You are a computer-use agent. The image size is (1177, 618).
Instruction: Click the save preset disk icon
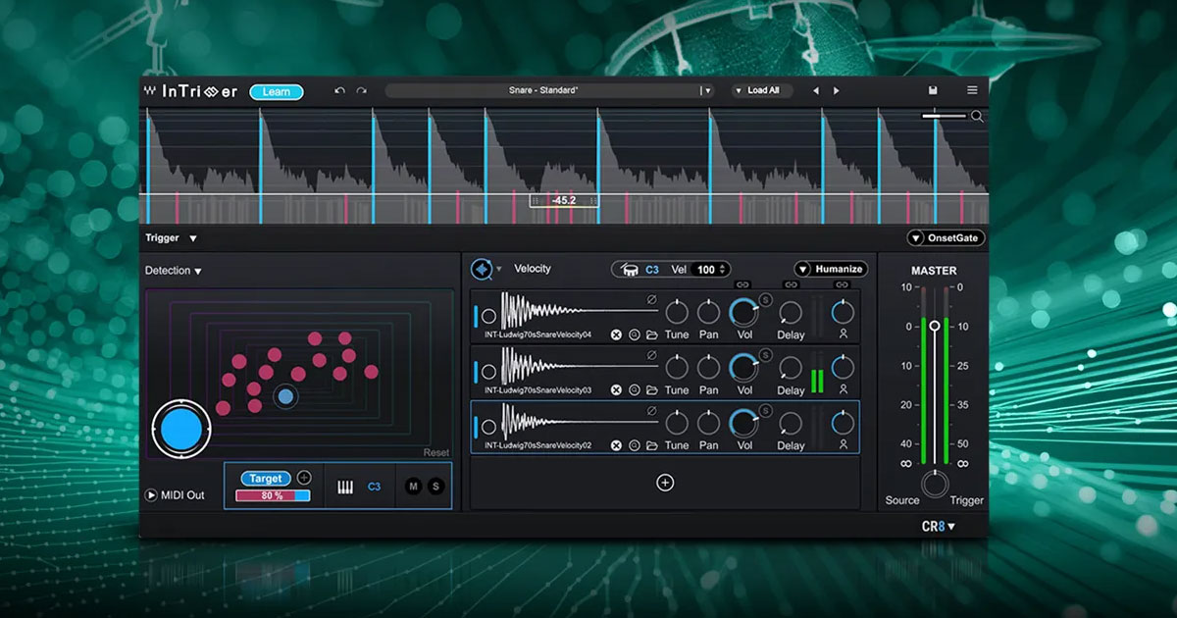point(933,90)
